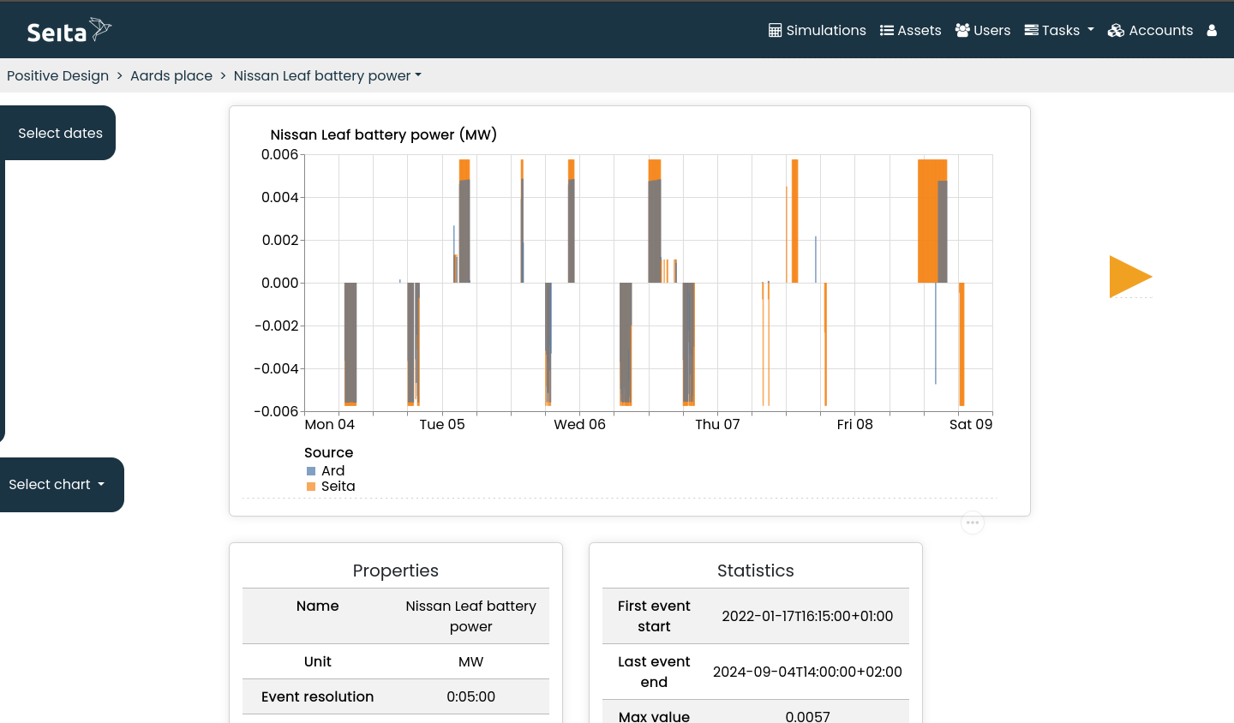Click the Statistics table heading
The image size is (1234, 723).
pyautogui.click(x=756, y=571)
